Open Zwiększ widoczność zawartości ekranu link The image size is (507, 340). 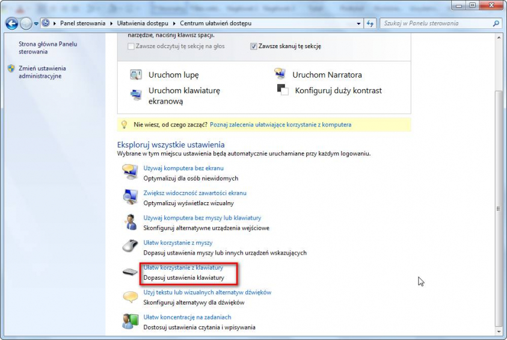[x=195, y=193]
